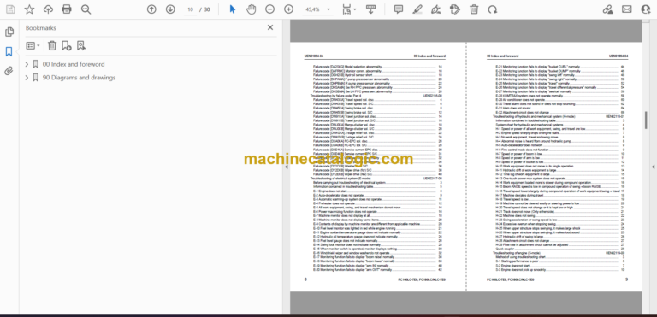Close the Bookmarks panel

(x=270, y=27)
